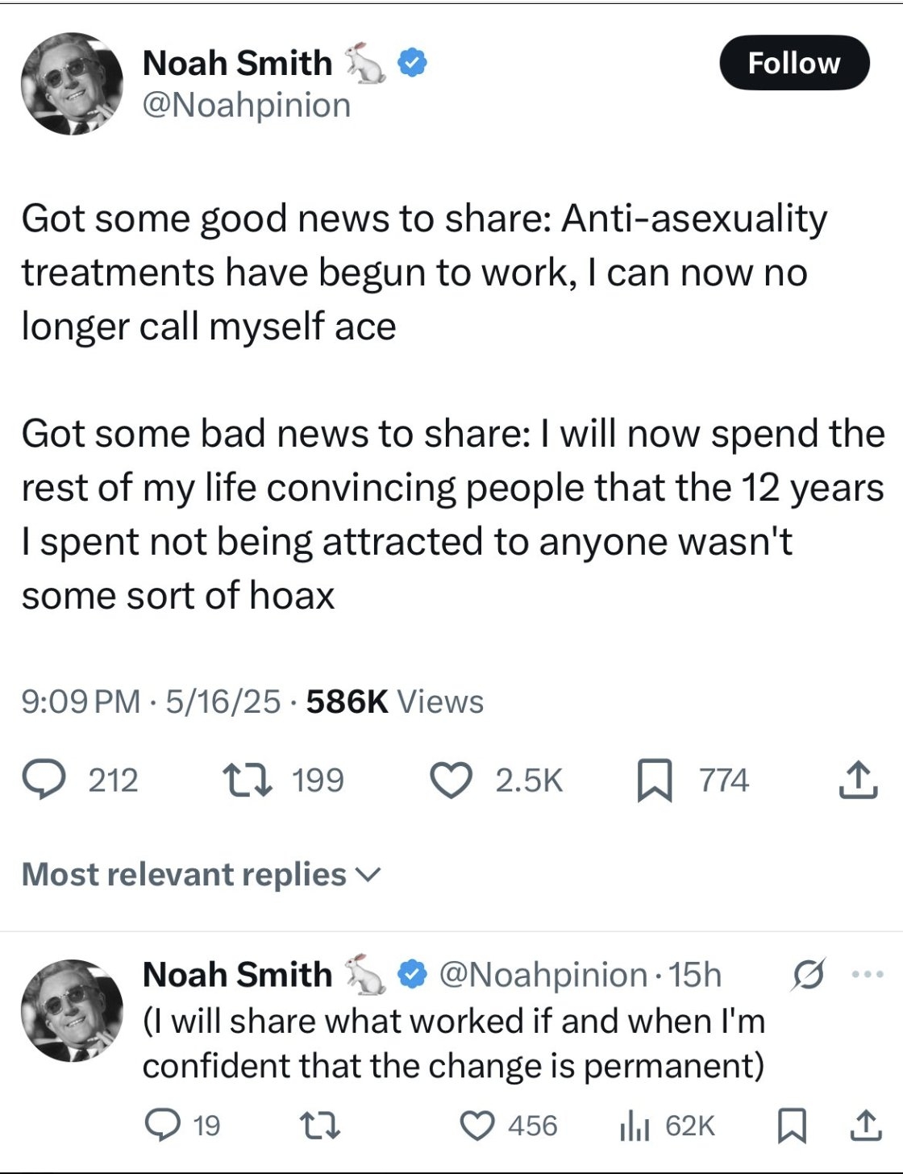This screenshot has height=1174, width=903.
Task: Like the follow-up reply tweet
Action: [477, 1125]
